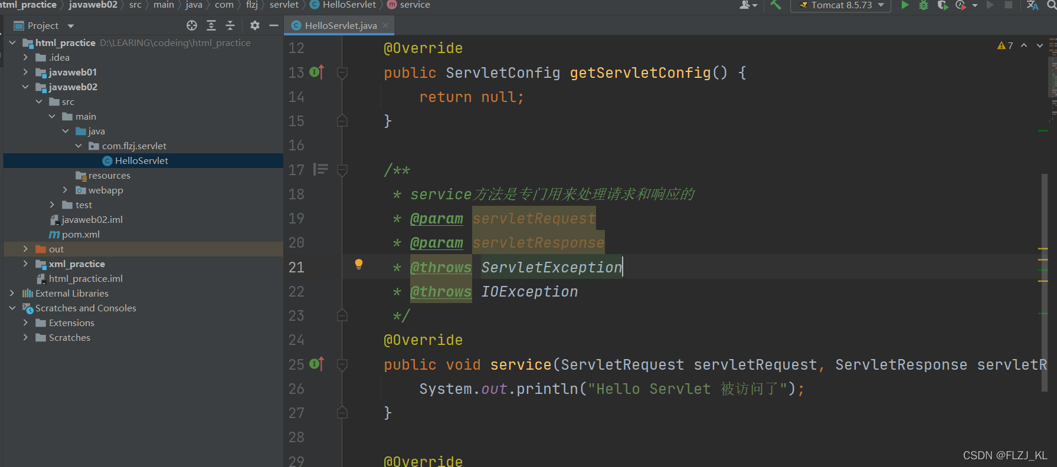Switch to the HelloServlet.java editor tab

point(341,25)
